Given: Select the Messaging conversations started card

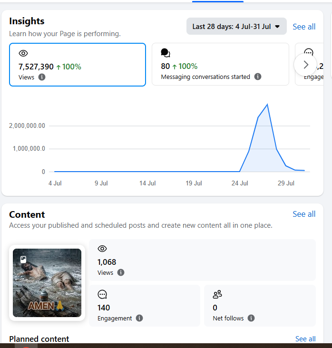Looking at the screenshot, I should point(220,64).
